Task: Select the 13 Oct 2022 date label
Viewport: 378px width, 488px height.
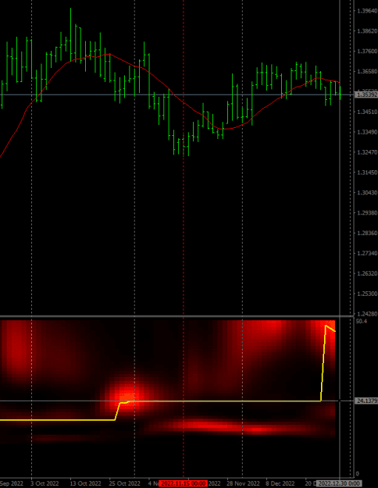Action: pos(85,483)
